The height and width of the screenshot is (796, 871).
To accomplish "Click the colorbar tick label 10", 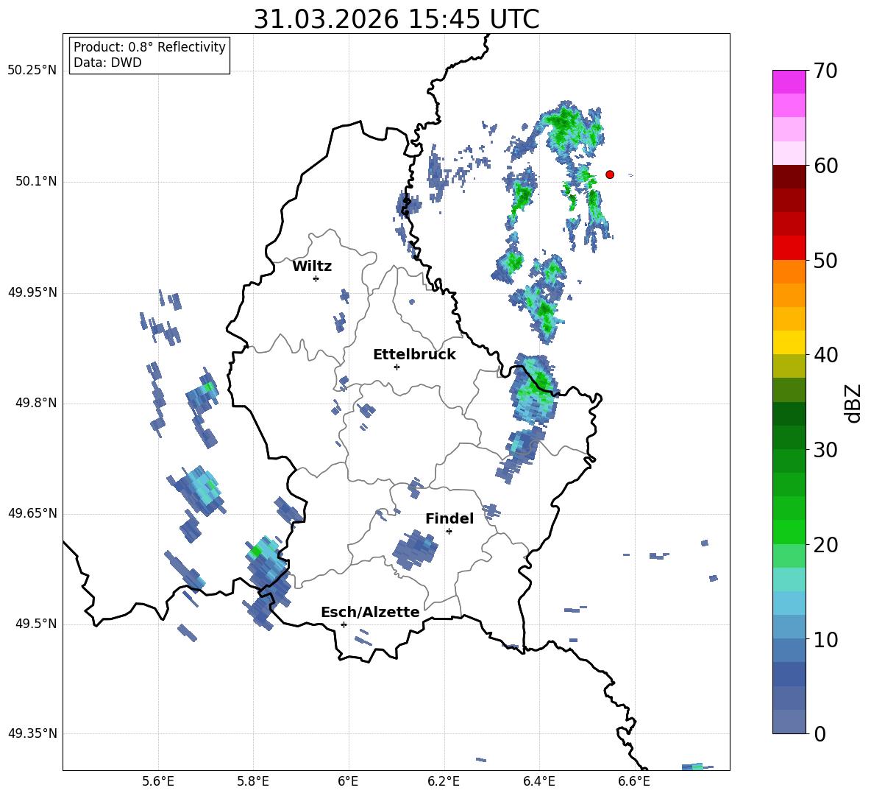I will (x=825, y=639).
